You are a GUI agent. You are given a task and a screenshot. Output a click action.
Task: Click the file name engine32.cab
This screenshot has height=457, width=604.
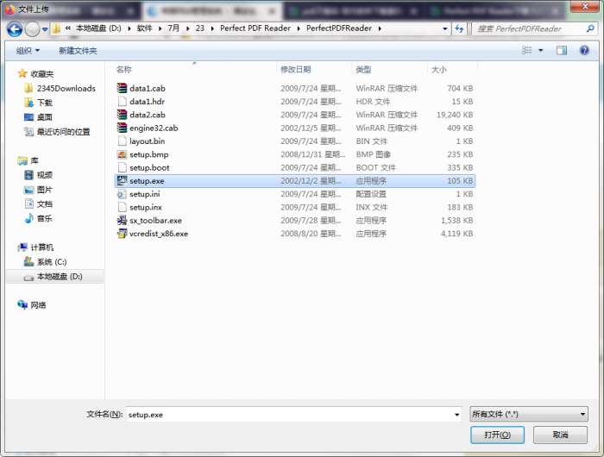[154, 128]
